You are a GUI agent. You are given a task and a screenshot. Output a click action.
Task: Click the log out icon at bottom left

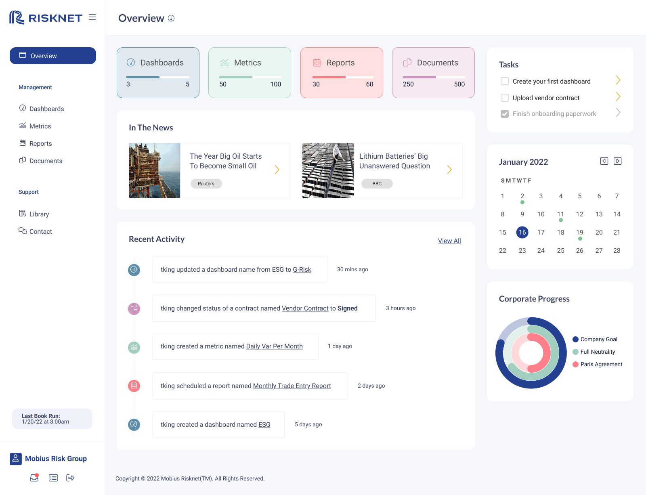(x=70, y=478)
